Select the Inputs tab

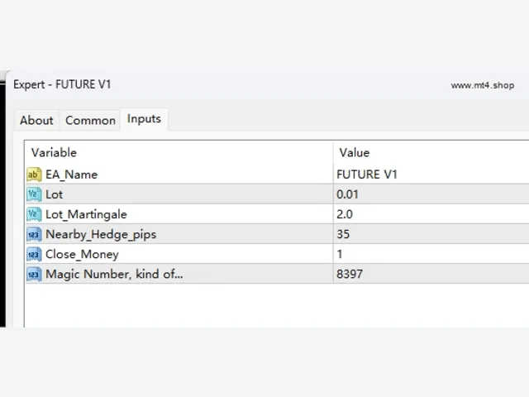(x=144, y=119)
